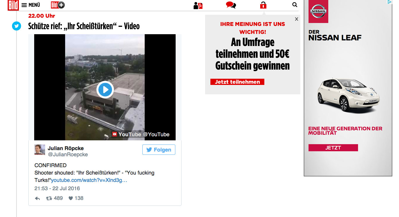Close the survey popup
Viewport: 399px width, 217px height.
296,19
